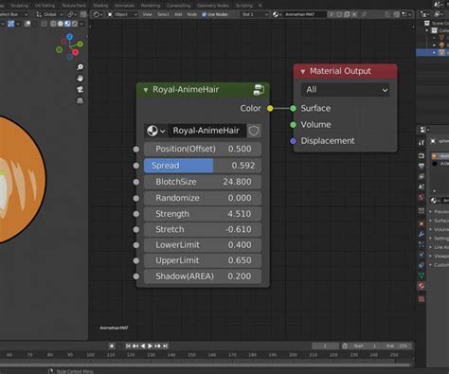Open the Add menu in node editor
The image size is (449, 374).
(x=178, y=14)
